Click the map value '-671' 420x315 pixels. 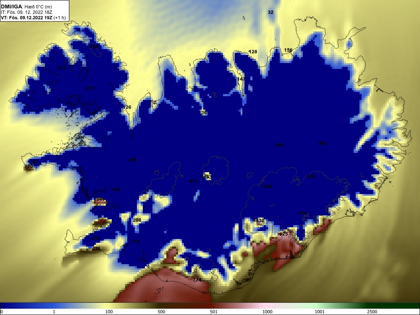(x=193, y=181)
